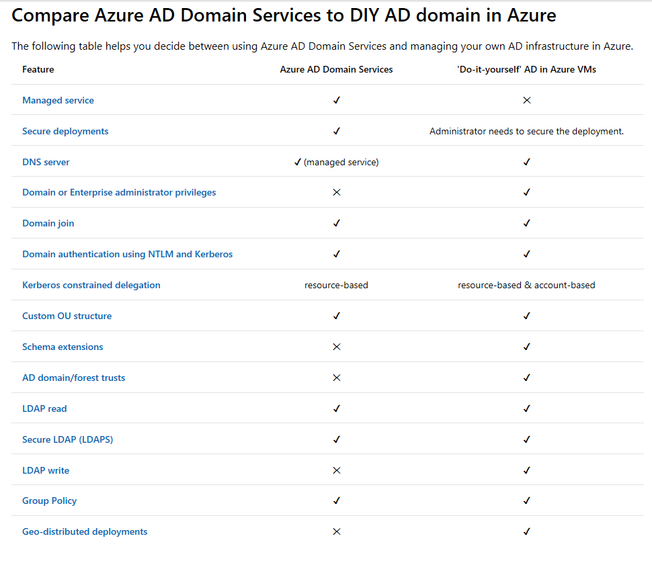Follow the LDAP write link

coord(46,470)
